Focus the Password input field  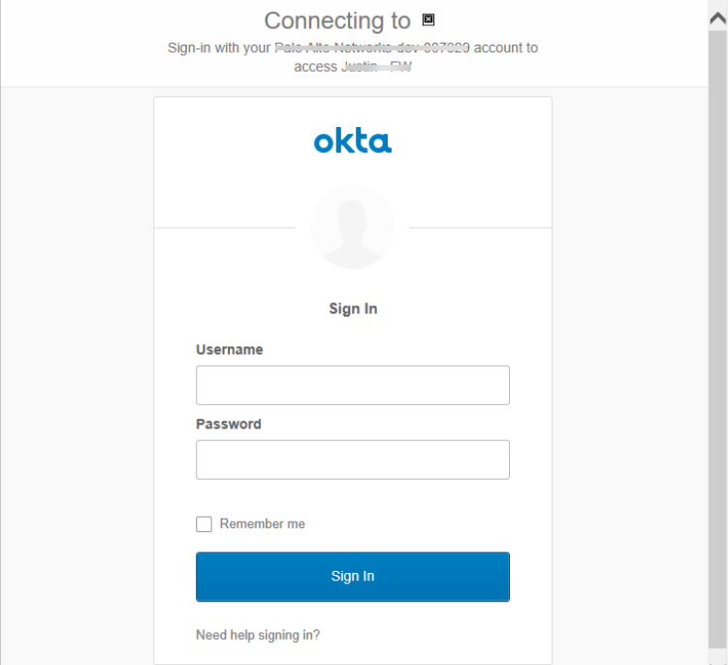point(353,459)
